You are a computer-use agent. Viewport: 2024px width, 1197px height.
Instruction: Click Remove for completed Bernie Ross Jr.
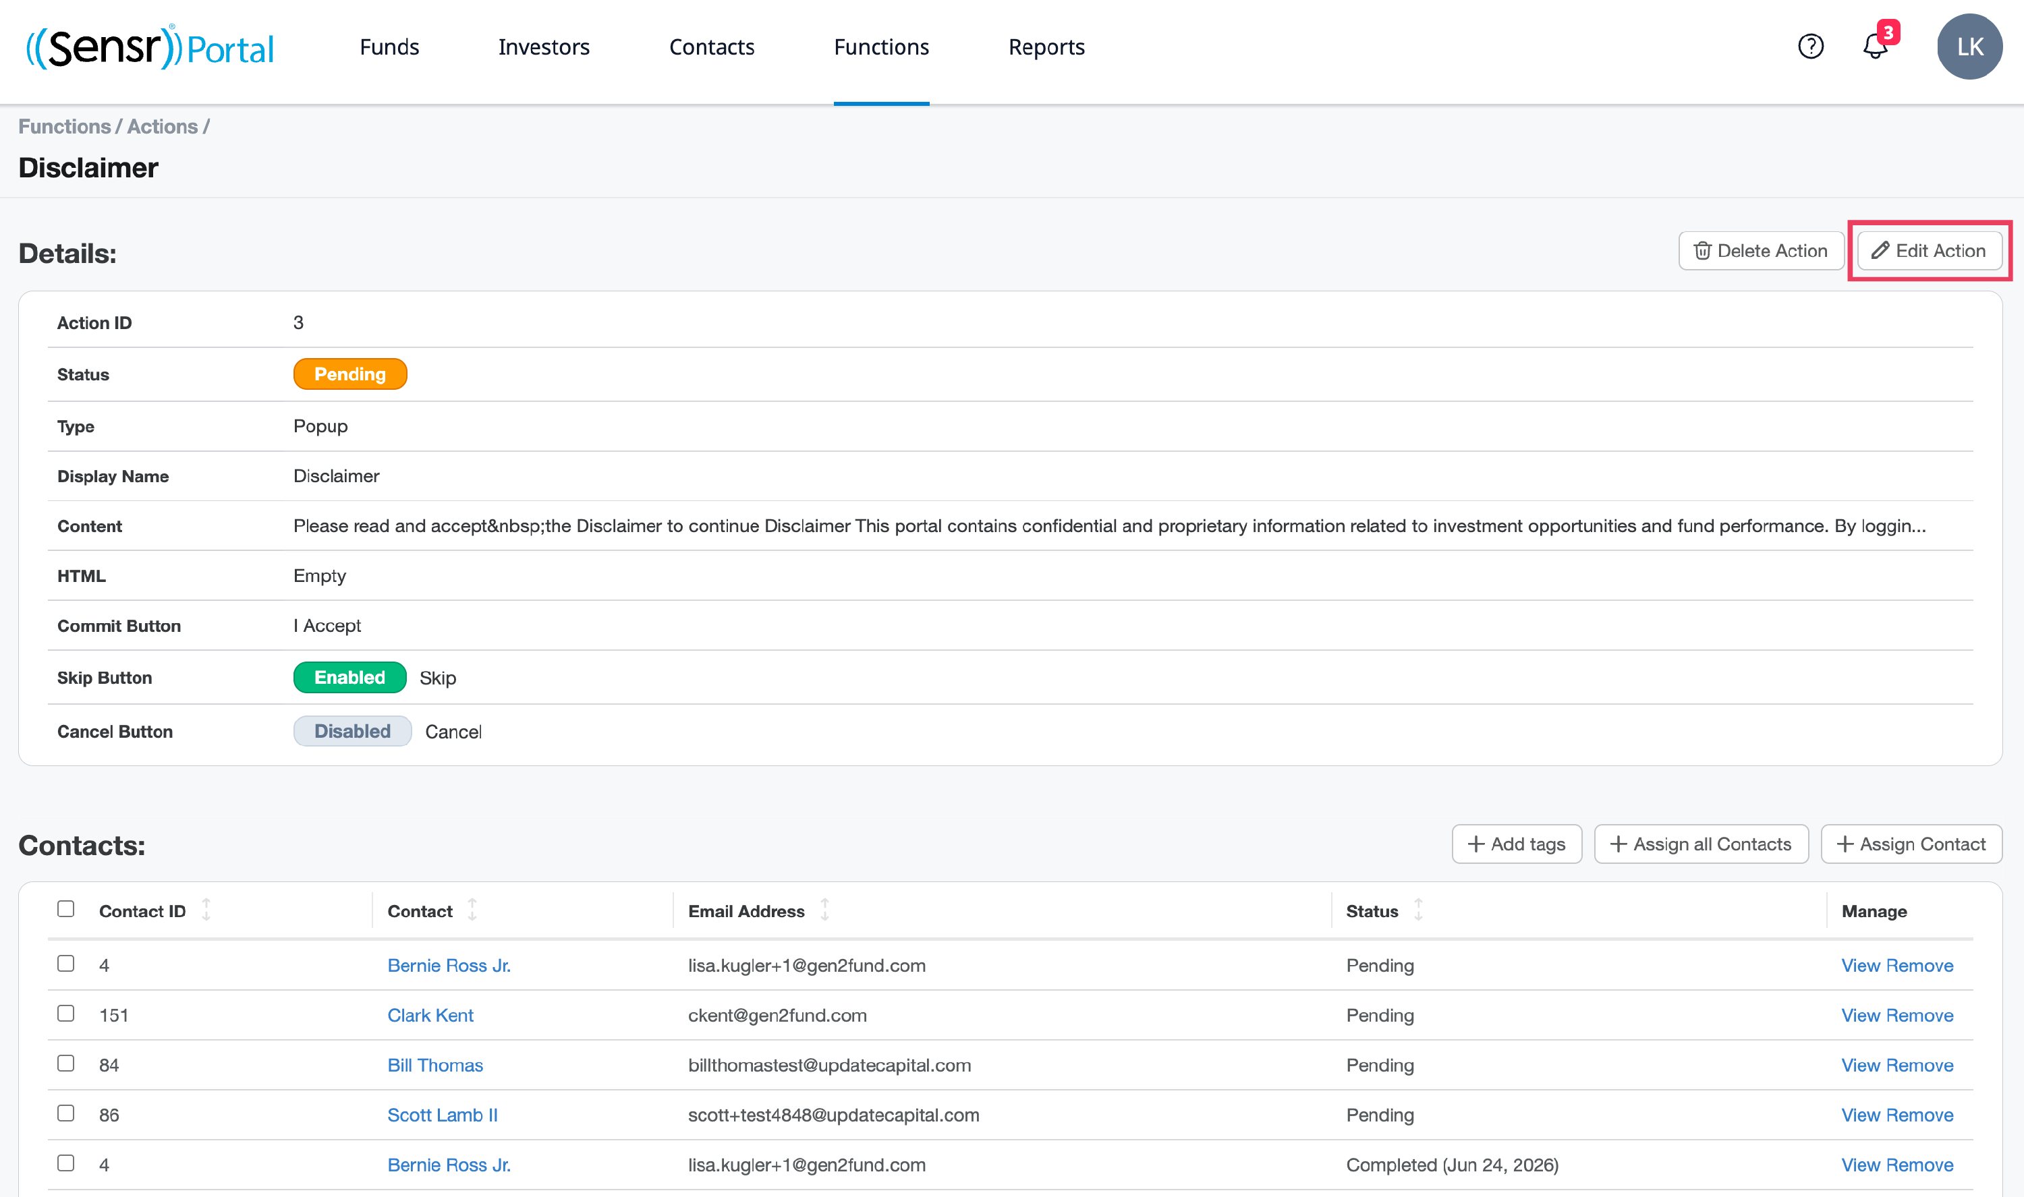[x=1919, y=1165]
